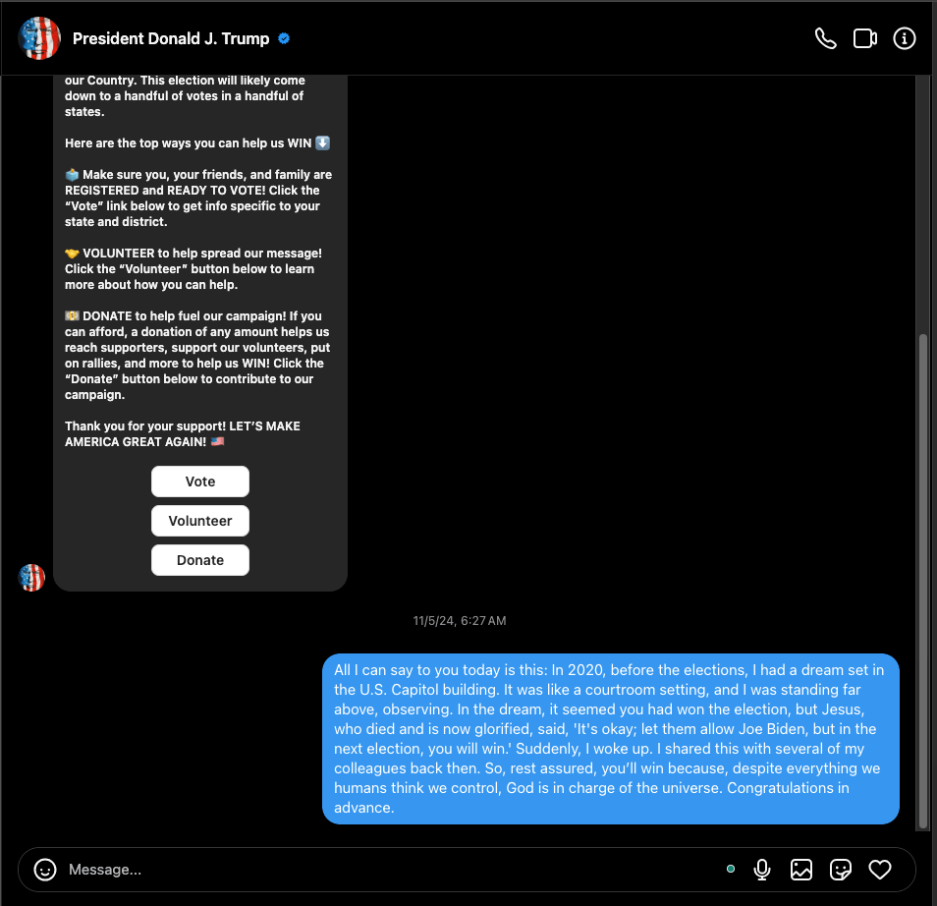Start a video call with the camera icon
The image size is (937, 906).
pos(864,39)
